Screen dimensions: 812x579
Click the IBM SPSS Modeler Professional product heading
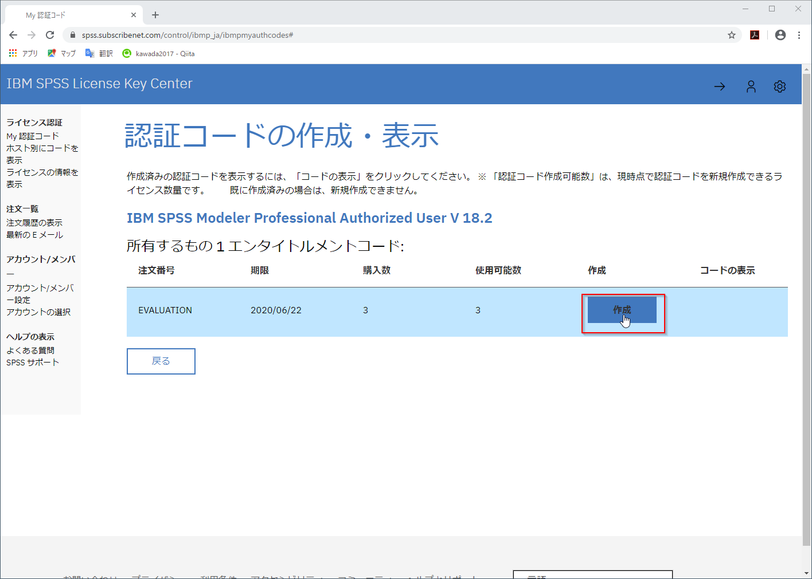[310, 218]
